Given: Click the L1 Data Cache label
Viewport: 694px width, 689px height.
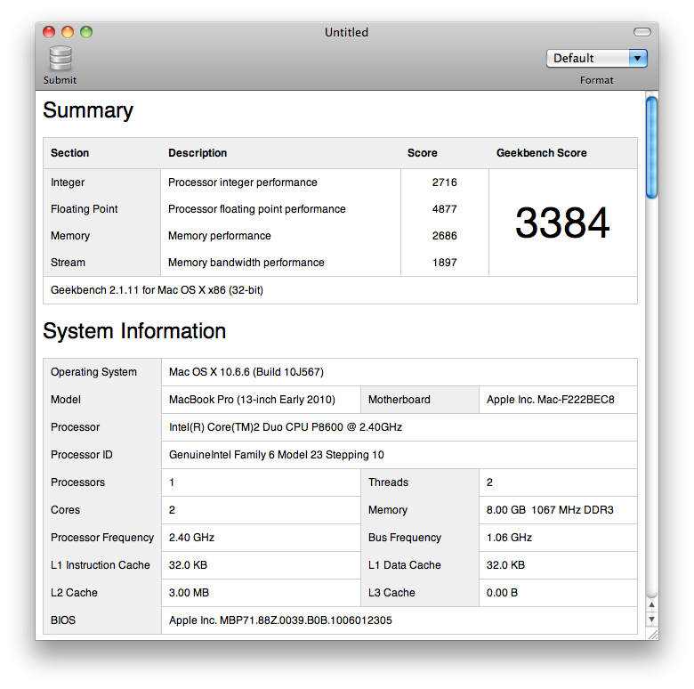Looking at the screenshot, I should (404, 565).
